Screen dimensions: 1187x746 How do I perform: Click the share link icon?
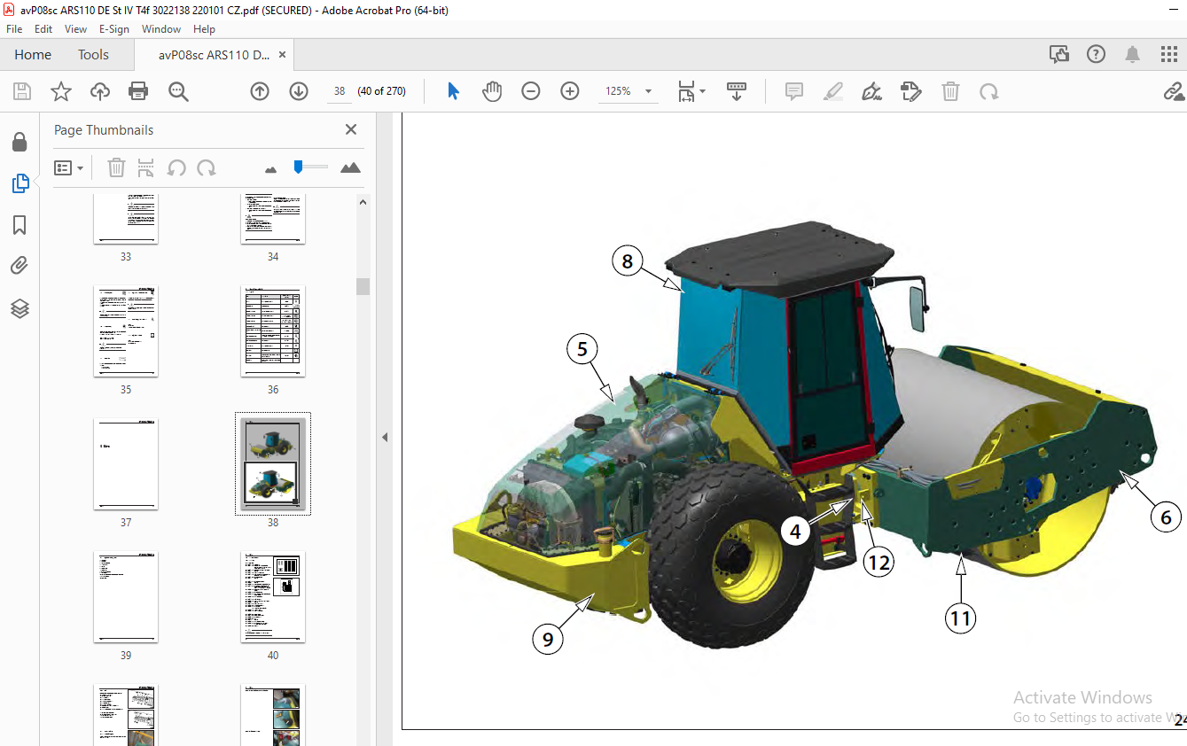pyautogui.click(x=1174, y=91)
